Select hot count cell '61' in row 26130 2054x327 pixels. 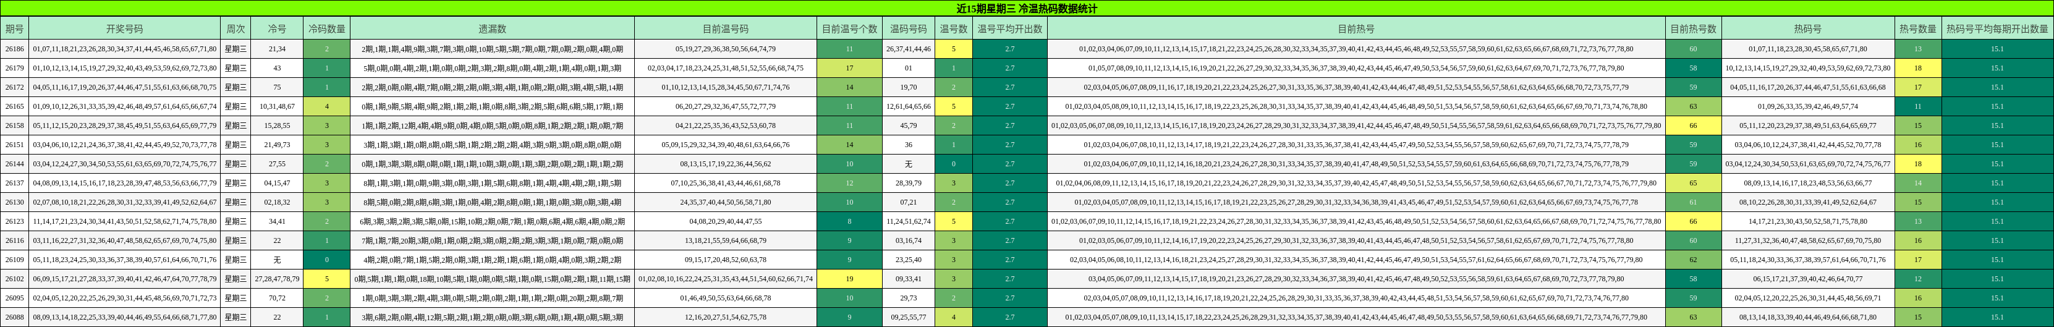(x=1693, y=202)
